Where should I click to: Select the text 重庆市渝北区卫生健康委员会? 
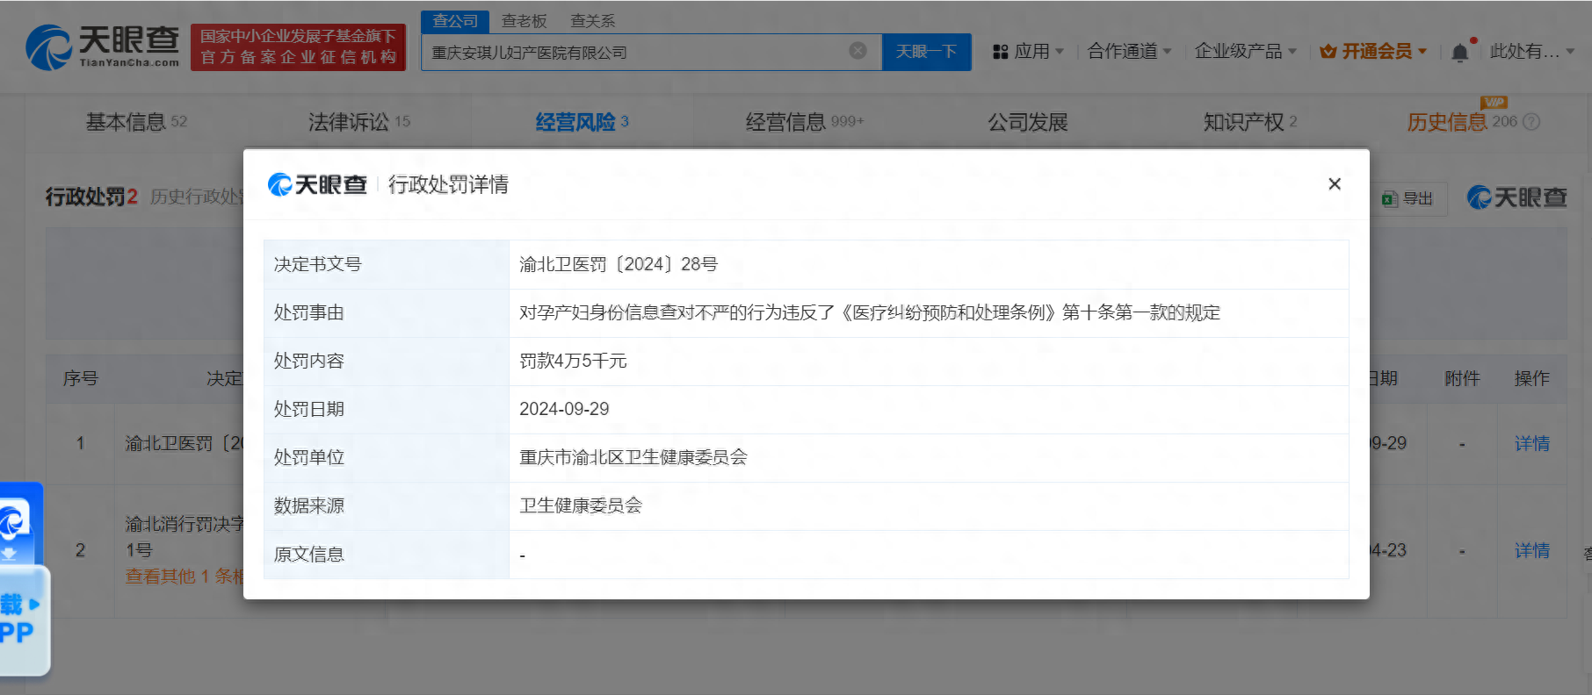click(x=633, y=457)
